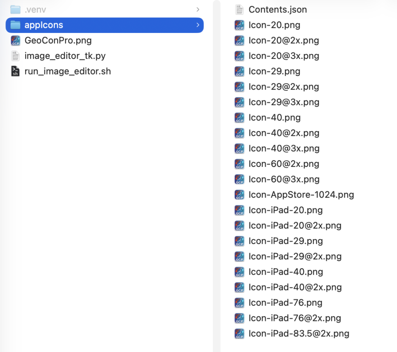This screenshot has width=397, height=352.
Task: Click the column divider between the panes
Action: tap(216, 176)
